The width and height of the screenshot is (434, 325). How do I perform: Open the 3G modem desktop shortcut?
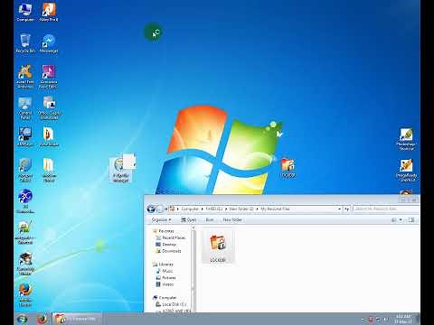(25, 201)
